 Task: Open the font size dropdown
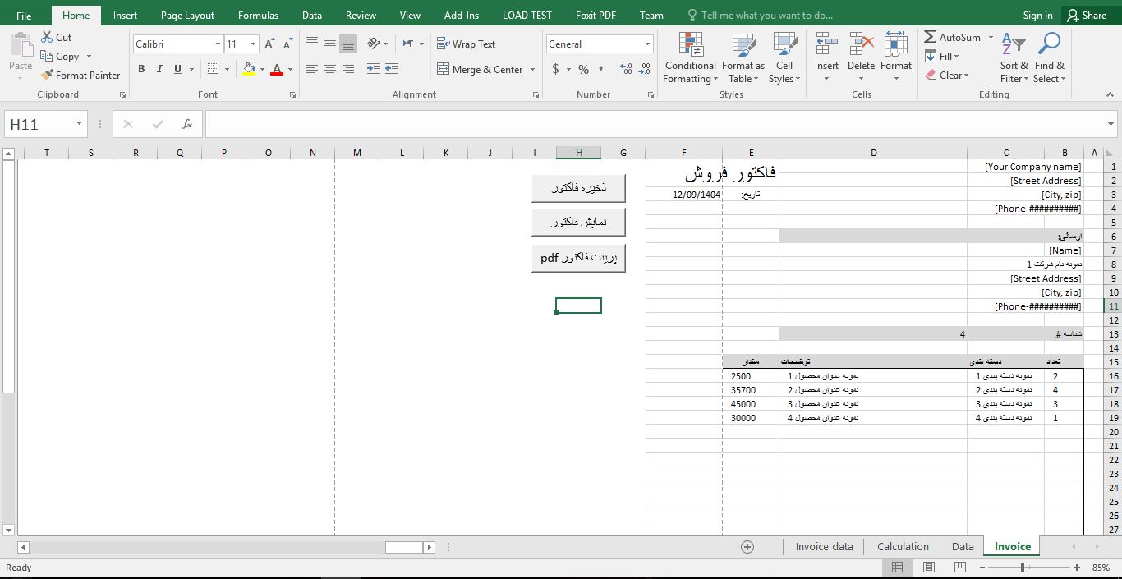tap(253, 44)
